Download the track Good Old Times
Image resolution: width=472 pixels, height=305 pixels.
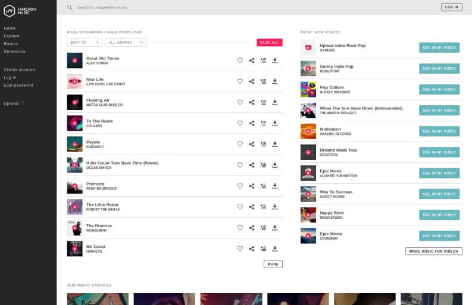coord(275,61)
